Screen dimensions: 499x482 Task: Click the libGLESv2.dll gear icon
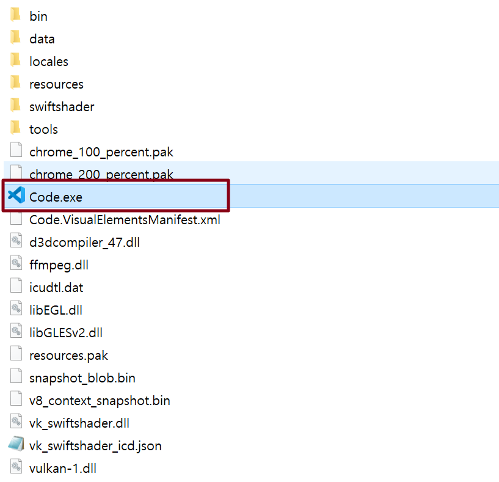(x=16, y=330)
